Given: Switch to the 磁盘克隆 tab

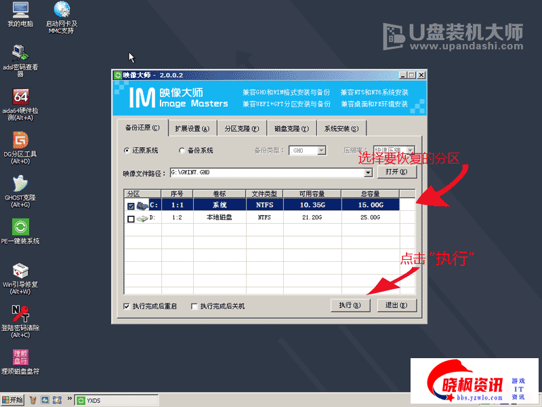Looking at the screenshot, I should [291, 128].
